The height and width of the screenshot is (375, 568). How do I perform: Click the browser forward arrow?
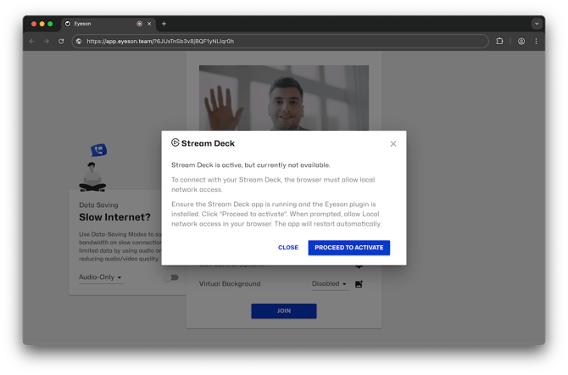point(47,42)
